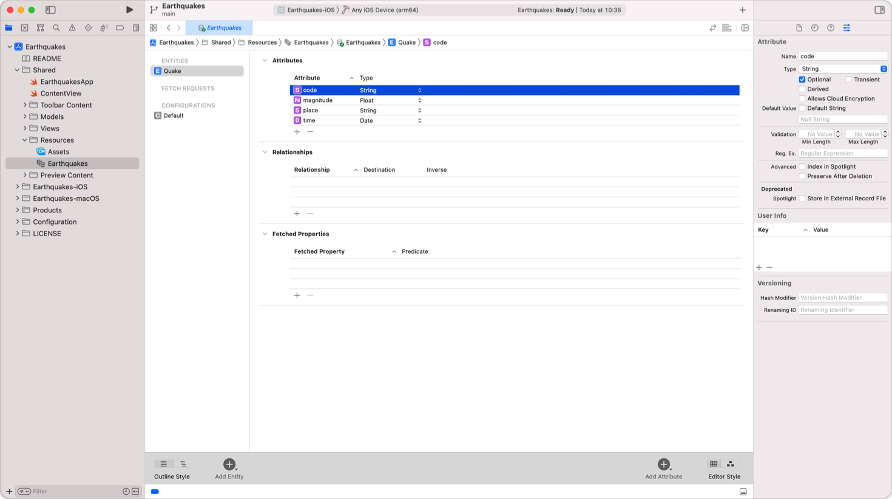Open the type popup for the place attribute

pos(419,110)
